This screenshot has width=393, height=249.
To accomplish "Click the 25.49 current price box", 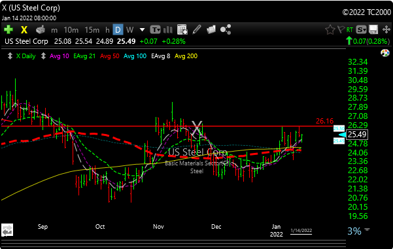I will (x=357, y=135).
